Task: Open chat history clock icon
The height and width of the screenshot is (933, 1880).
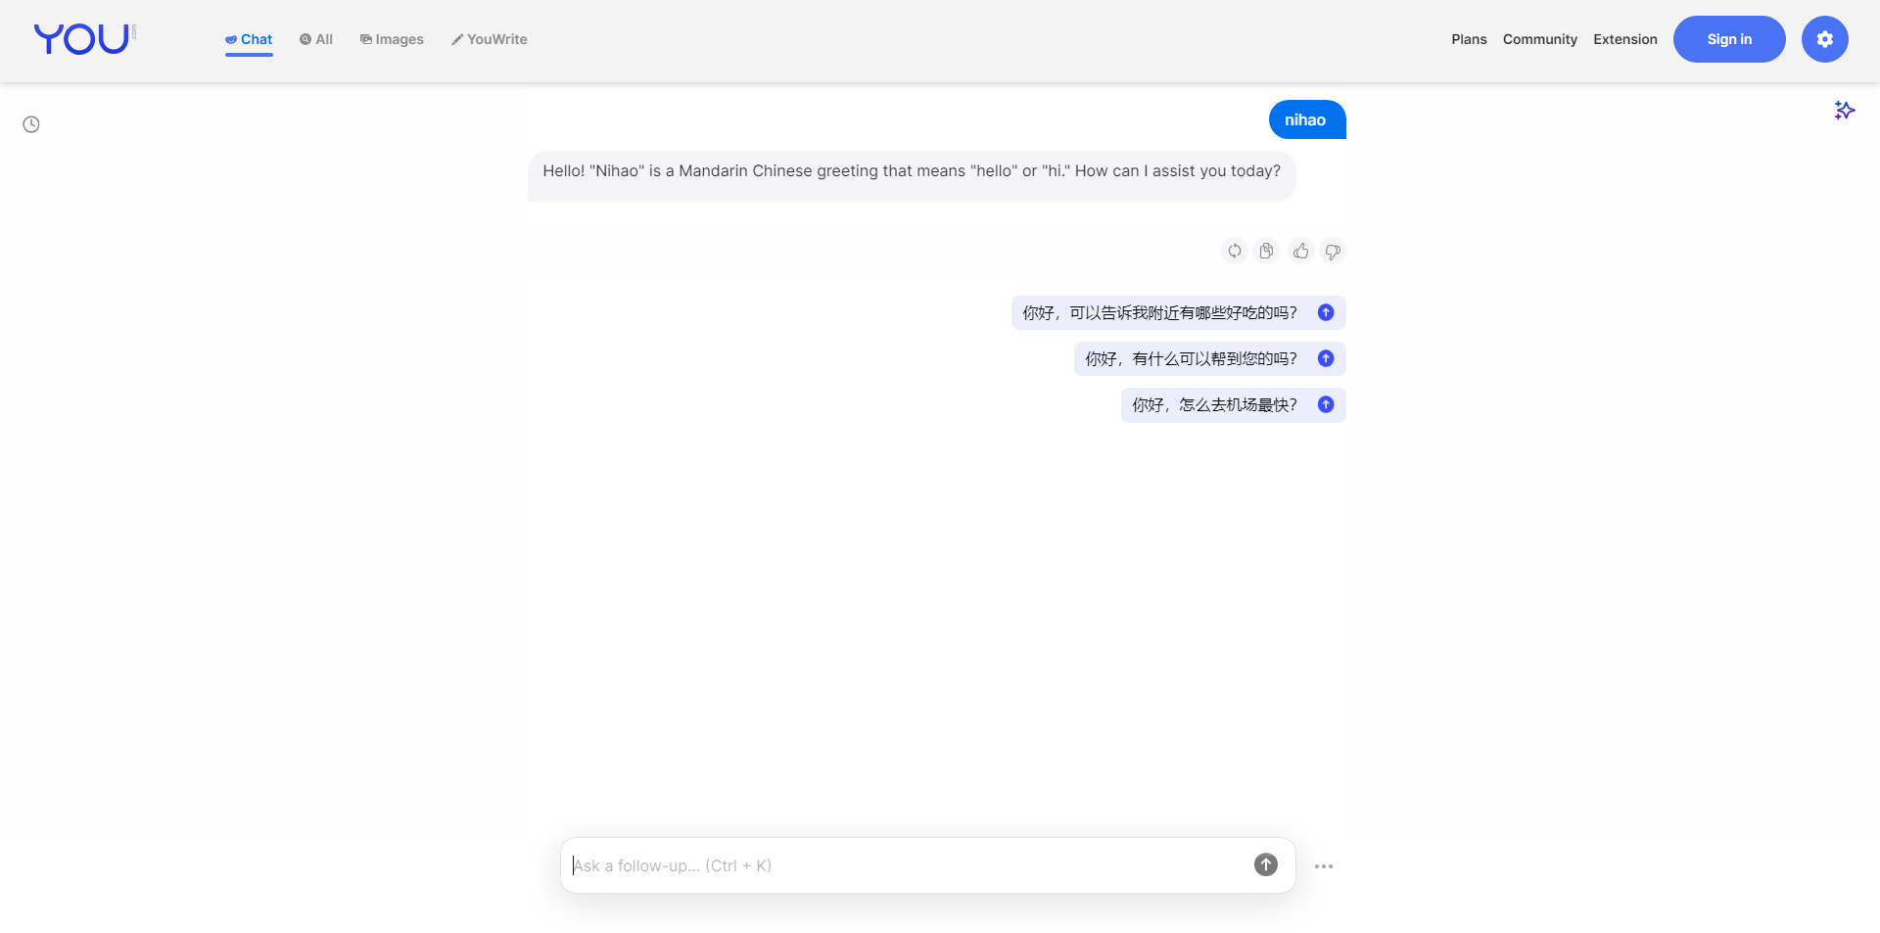Action: pos(31,124)
